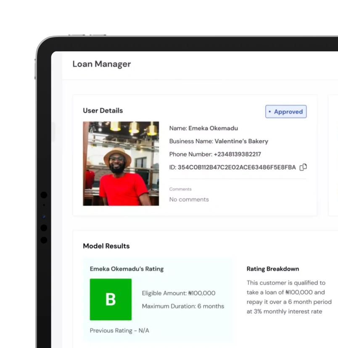Click the Rating Breakdown heading

click(273, 269)
